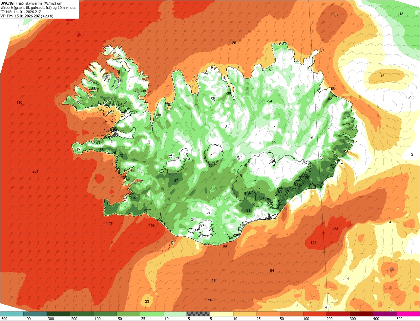Viewport: 420px width, 321px height.
Task: Click the flux value "122" on the map
Action: pos(313,243)
